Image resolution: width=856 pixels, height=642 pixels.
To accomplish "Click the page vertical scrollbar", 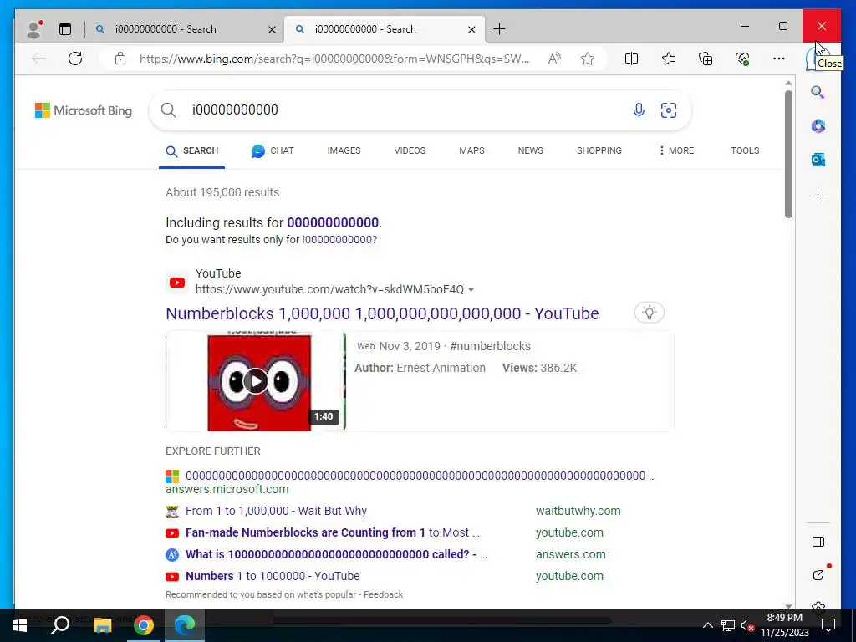I will coord(788,154).
